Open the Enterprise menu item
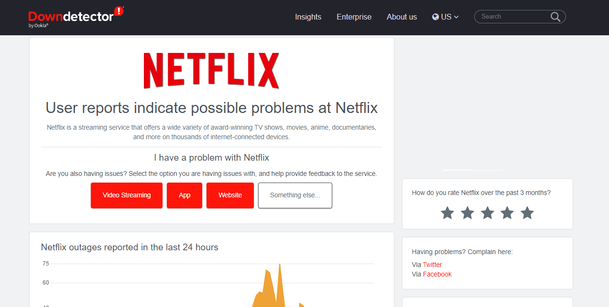This screenshot has width=609, height=307. tap(354, 17)
